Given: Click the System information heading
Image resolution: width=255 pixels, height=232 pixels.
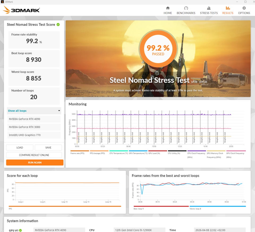Looking at the screenshot, I should pyautogui.click(x=22, y=221).
